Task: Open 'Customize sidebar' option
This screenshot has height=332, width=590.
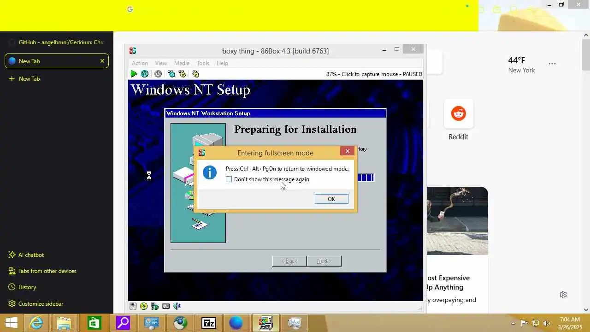Action: [x=36, y=304]
